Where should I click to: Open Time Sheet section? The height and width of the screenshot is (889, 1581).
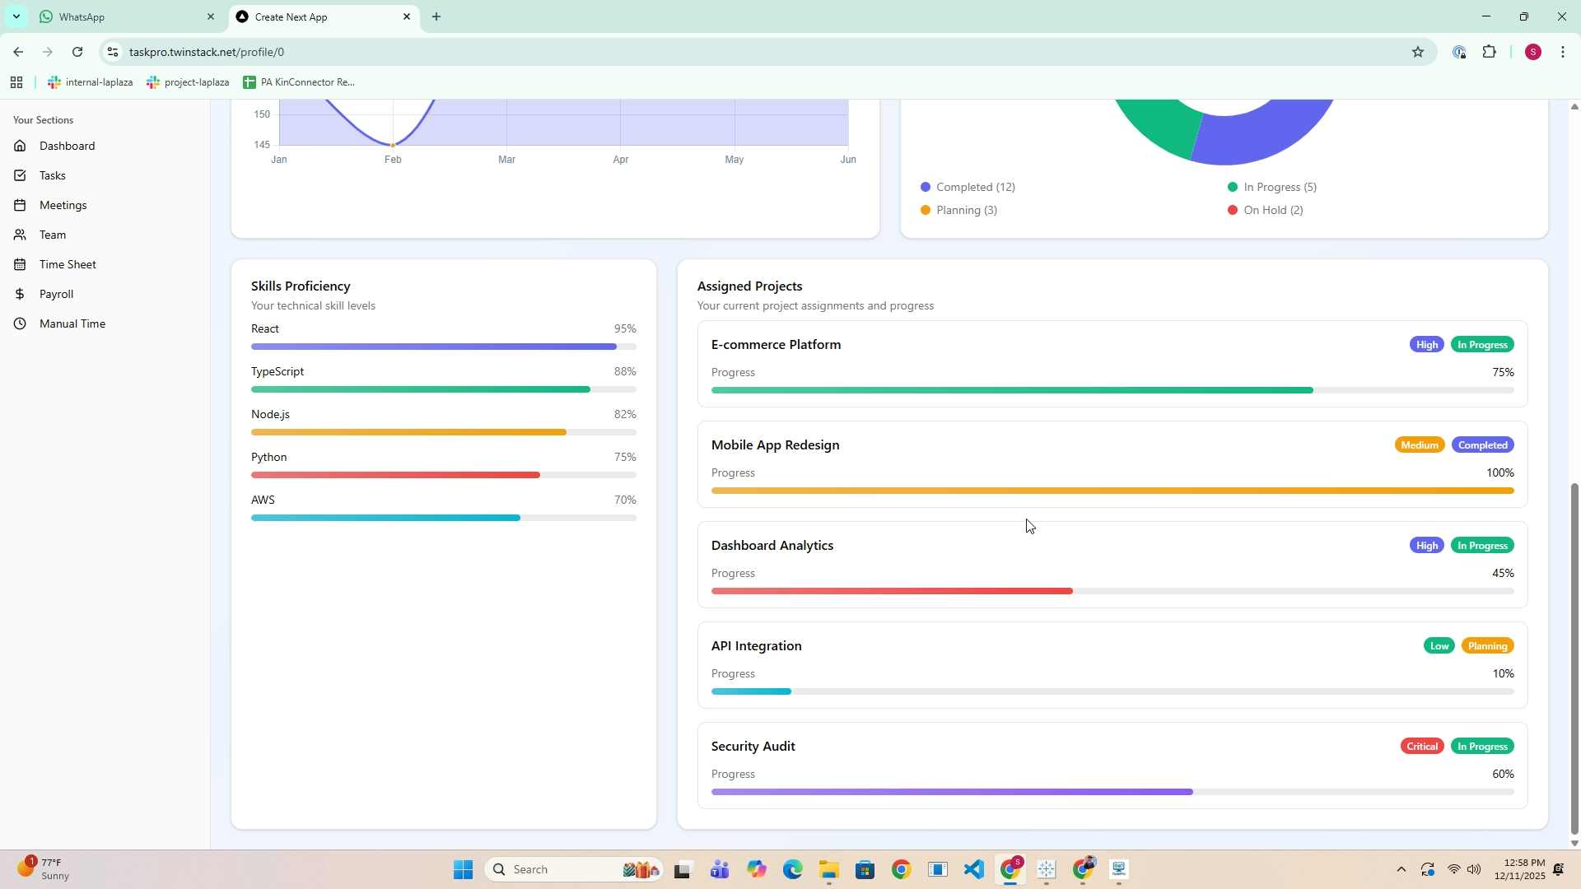(x=68, y=264)
